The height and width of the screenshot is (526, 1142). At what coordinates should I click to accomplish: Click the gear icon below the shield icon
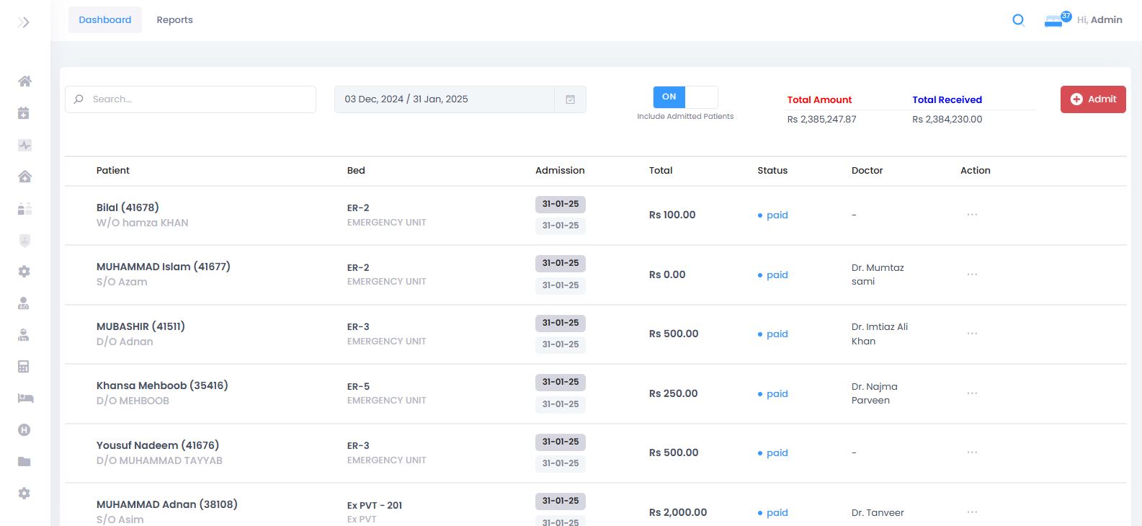(x=24, y=272)
